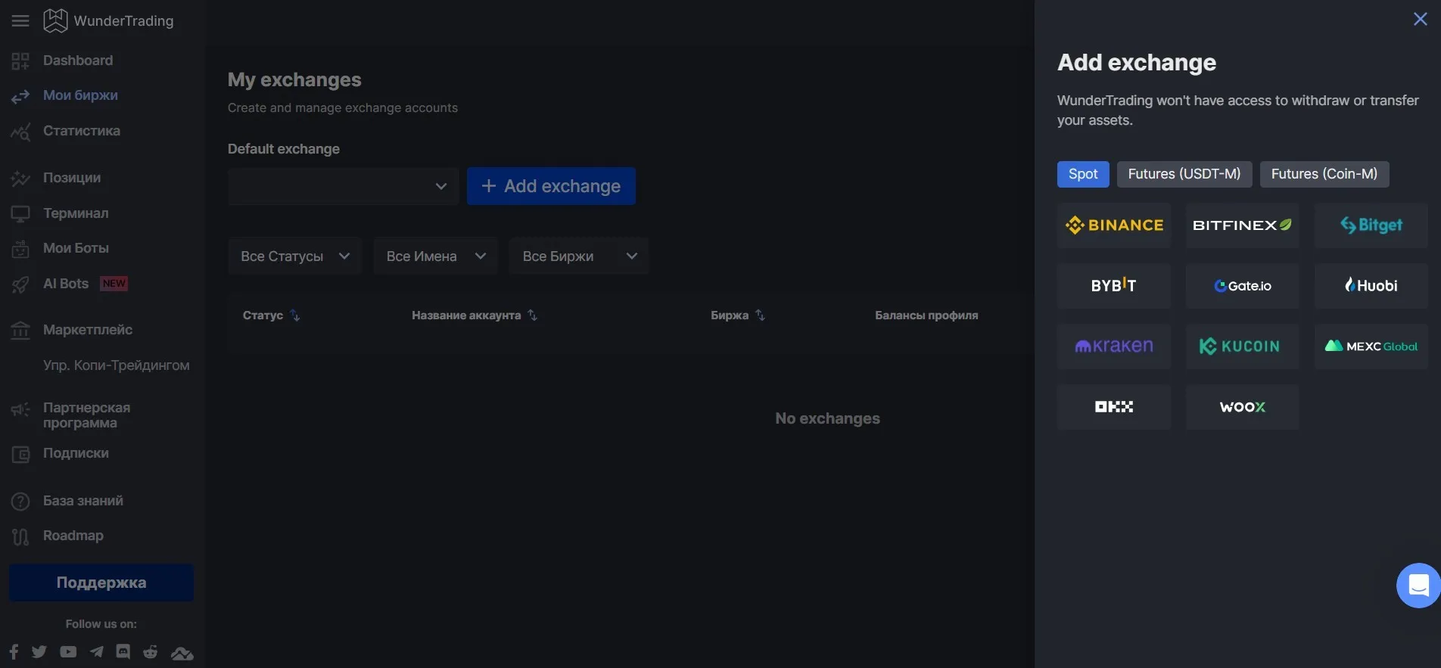Expand the Все Статусы filter

pyautogui.click(x=295, y=256)
